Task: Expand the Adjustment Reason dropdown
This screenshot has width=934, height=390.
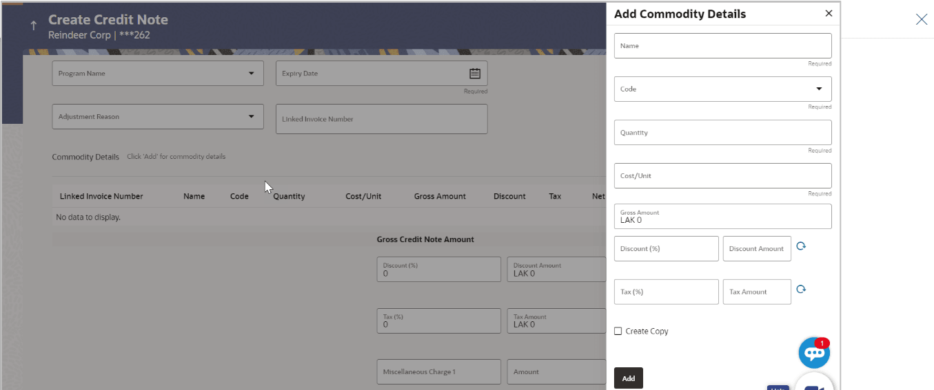Action: 251,117
